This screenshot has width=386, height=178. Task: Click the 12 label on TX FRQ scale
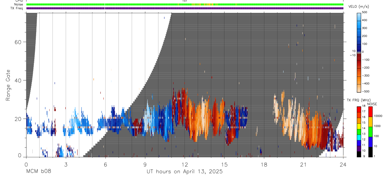point(364,139)
